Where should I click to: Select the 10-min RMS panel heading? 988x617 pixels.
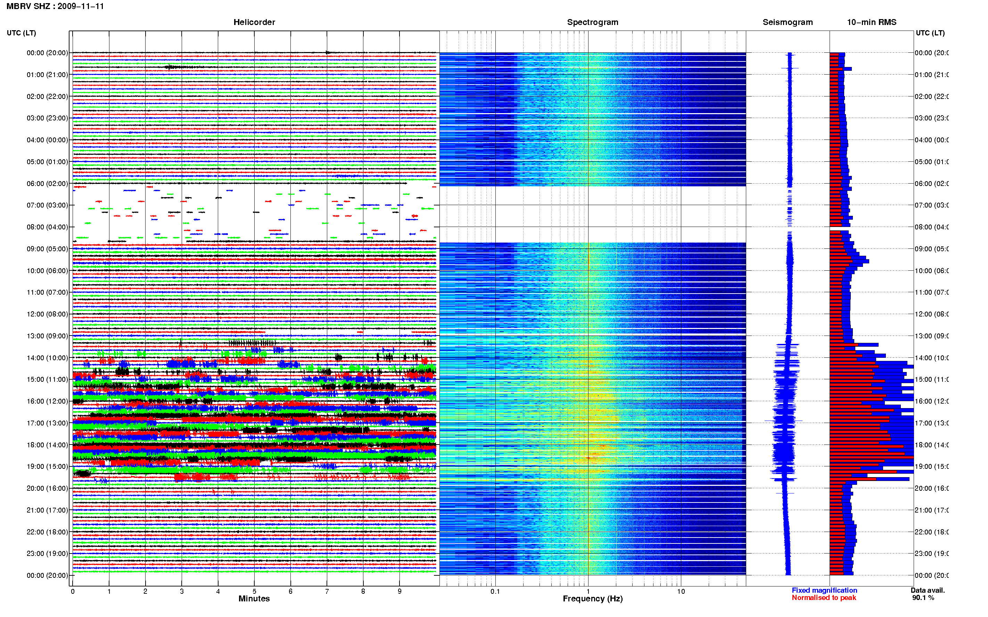coord(872,22)
